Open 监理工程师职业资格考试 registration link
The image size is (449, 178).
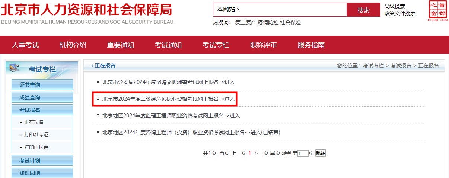click(x=171, y=116)
